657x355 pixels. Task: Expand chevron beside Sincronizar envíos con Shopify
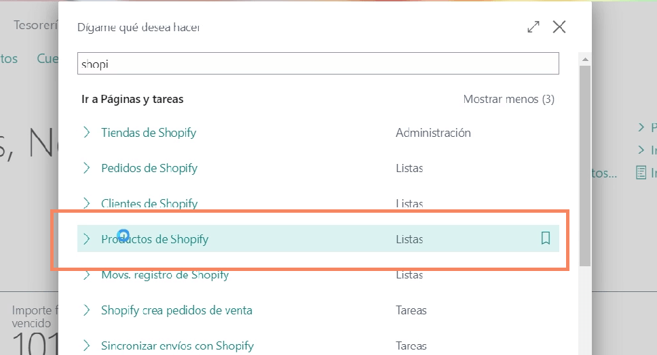(86, 346)
